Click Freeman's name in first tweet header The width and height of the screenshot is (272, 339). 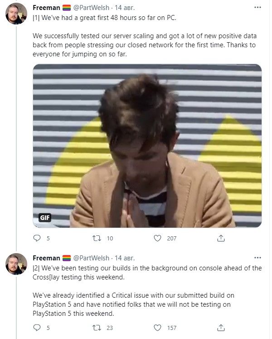pos(46,8)
